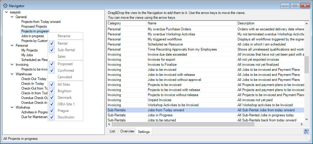This screenshot has width=313, height=144.
Task: Collapse the Personal group chevron
Action: pos(12,46)
